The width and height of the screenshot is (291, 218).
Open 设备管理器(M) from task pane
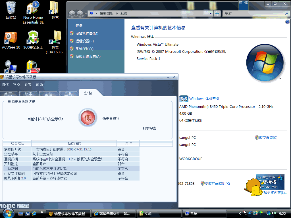point(87,33)
